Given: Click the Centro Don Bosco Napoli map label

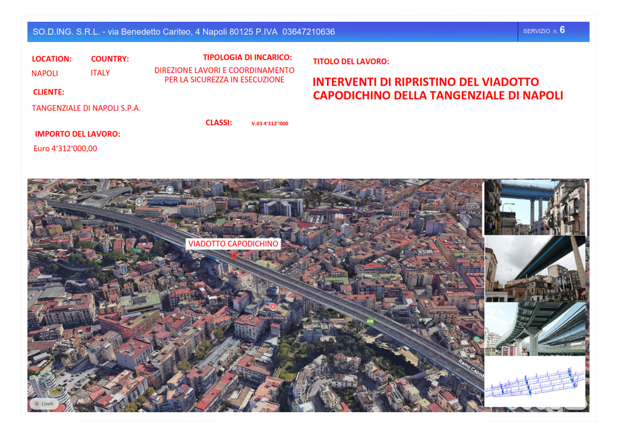Looking at the screenshot, I should click(x=170, y=179).
